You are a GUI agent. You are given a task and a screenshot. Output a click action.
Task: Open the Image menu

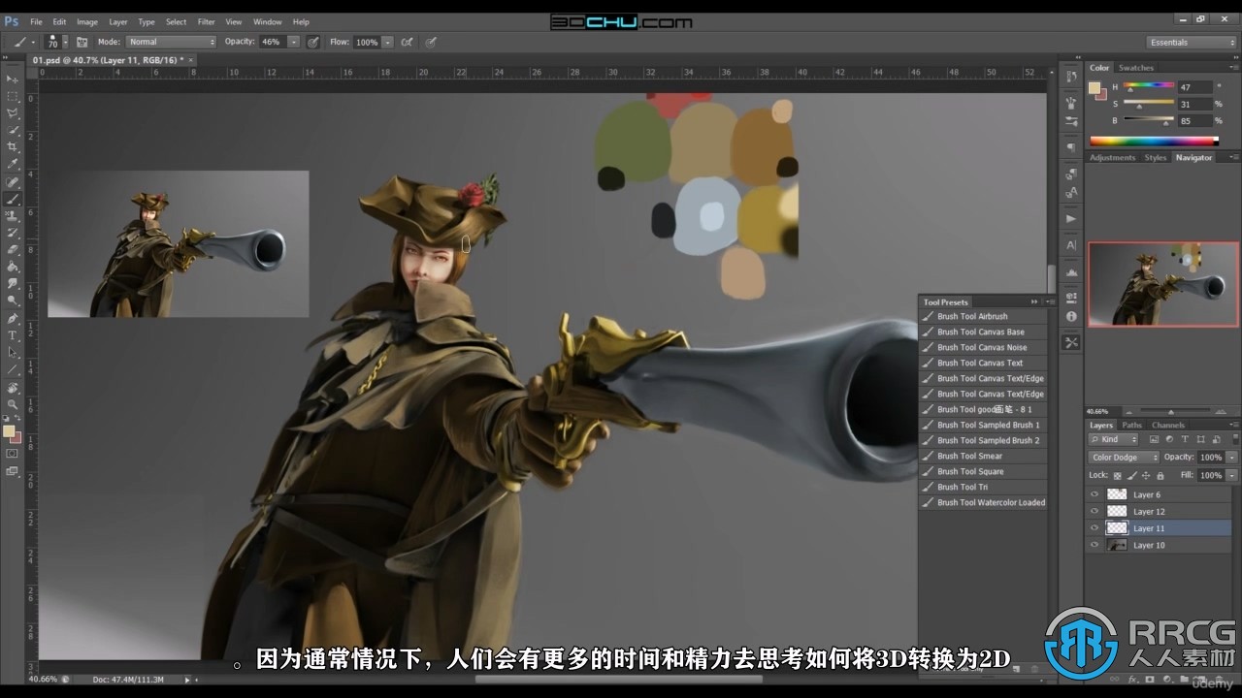[87, 21]
